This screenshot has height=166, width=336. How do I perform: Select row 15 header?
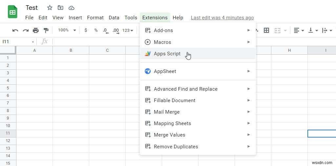8,163
